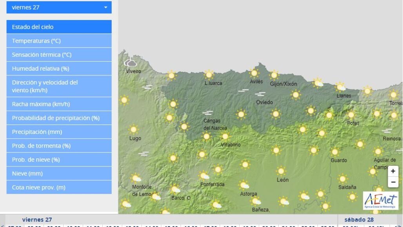Select Estado del cielo layer
Image resolution: width=403 pixels, height=227 pixels.
pos(59,27)
